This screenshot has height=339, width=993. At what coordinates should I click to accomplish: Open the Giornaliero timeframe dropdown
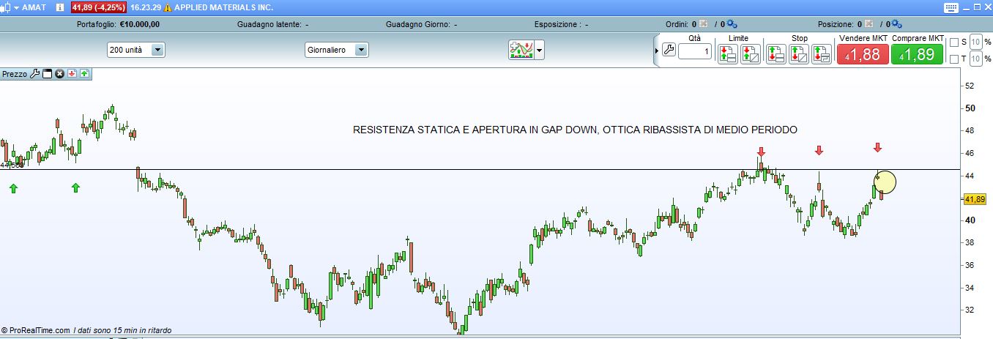[x=360, y=50]
